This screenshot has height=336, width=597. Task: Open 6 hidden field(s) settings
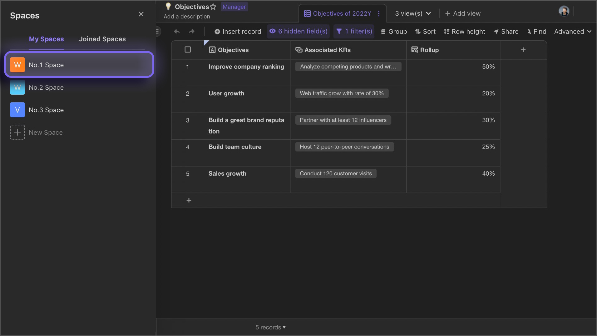pyautogui.click(x=298, y=31)
